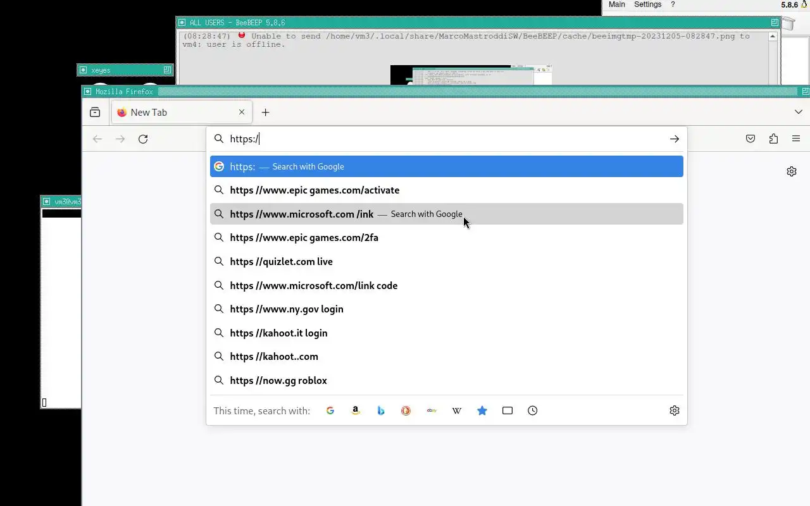This screenshot has height=506, width=810.
Task: Click the Go arrow in address bar
Action: point(675,139)
